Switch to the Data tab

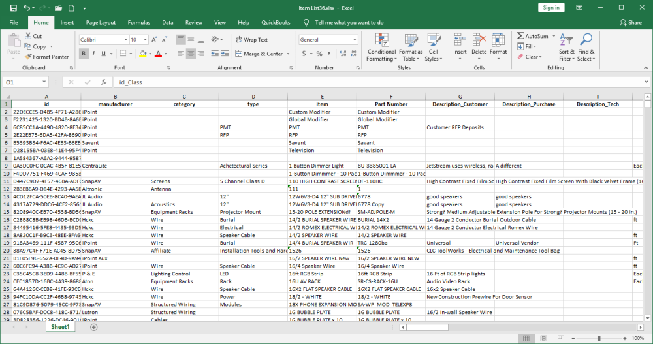[x=167, y=22]
